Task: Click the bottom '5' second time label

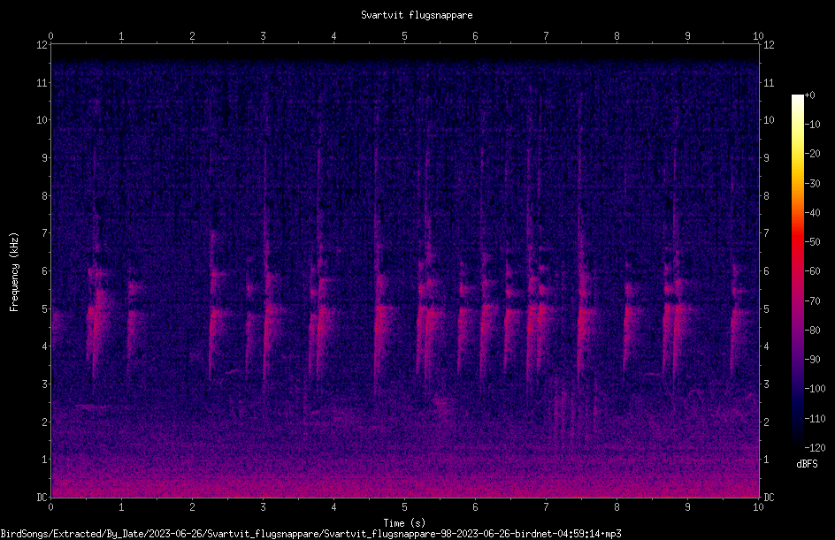Action: [x=405, y=507]
